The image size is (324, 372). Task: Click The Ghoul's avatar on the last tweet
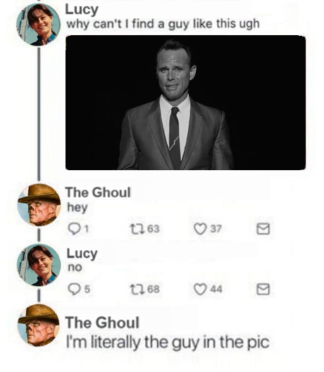point(39,326)
